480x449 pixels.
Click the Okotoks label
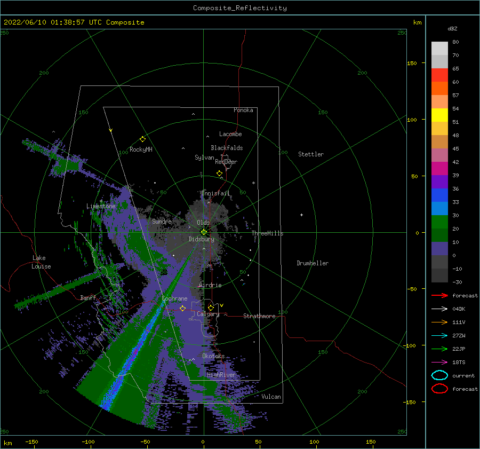[x=214, y=356]
